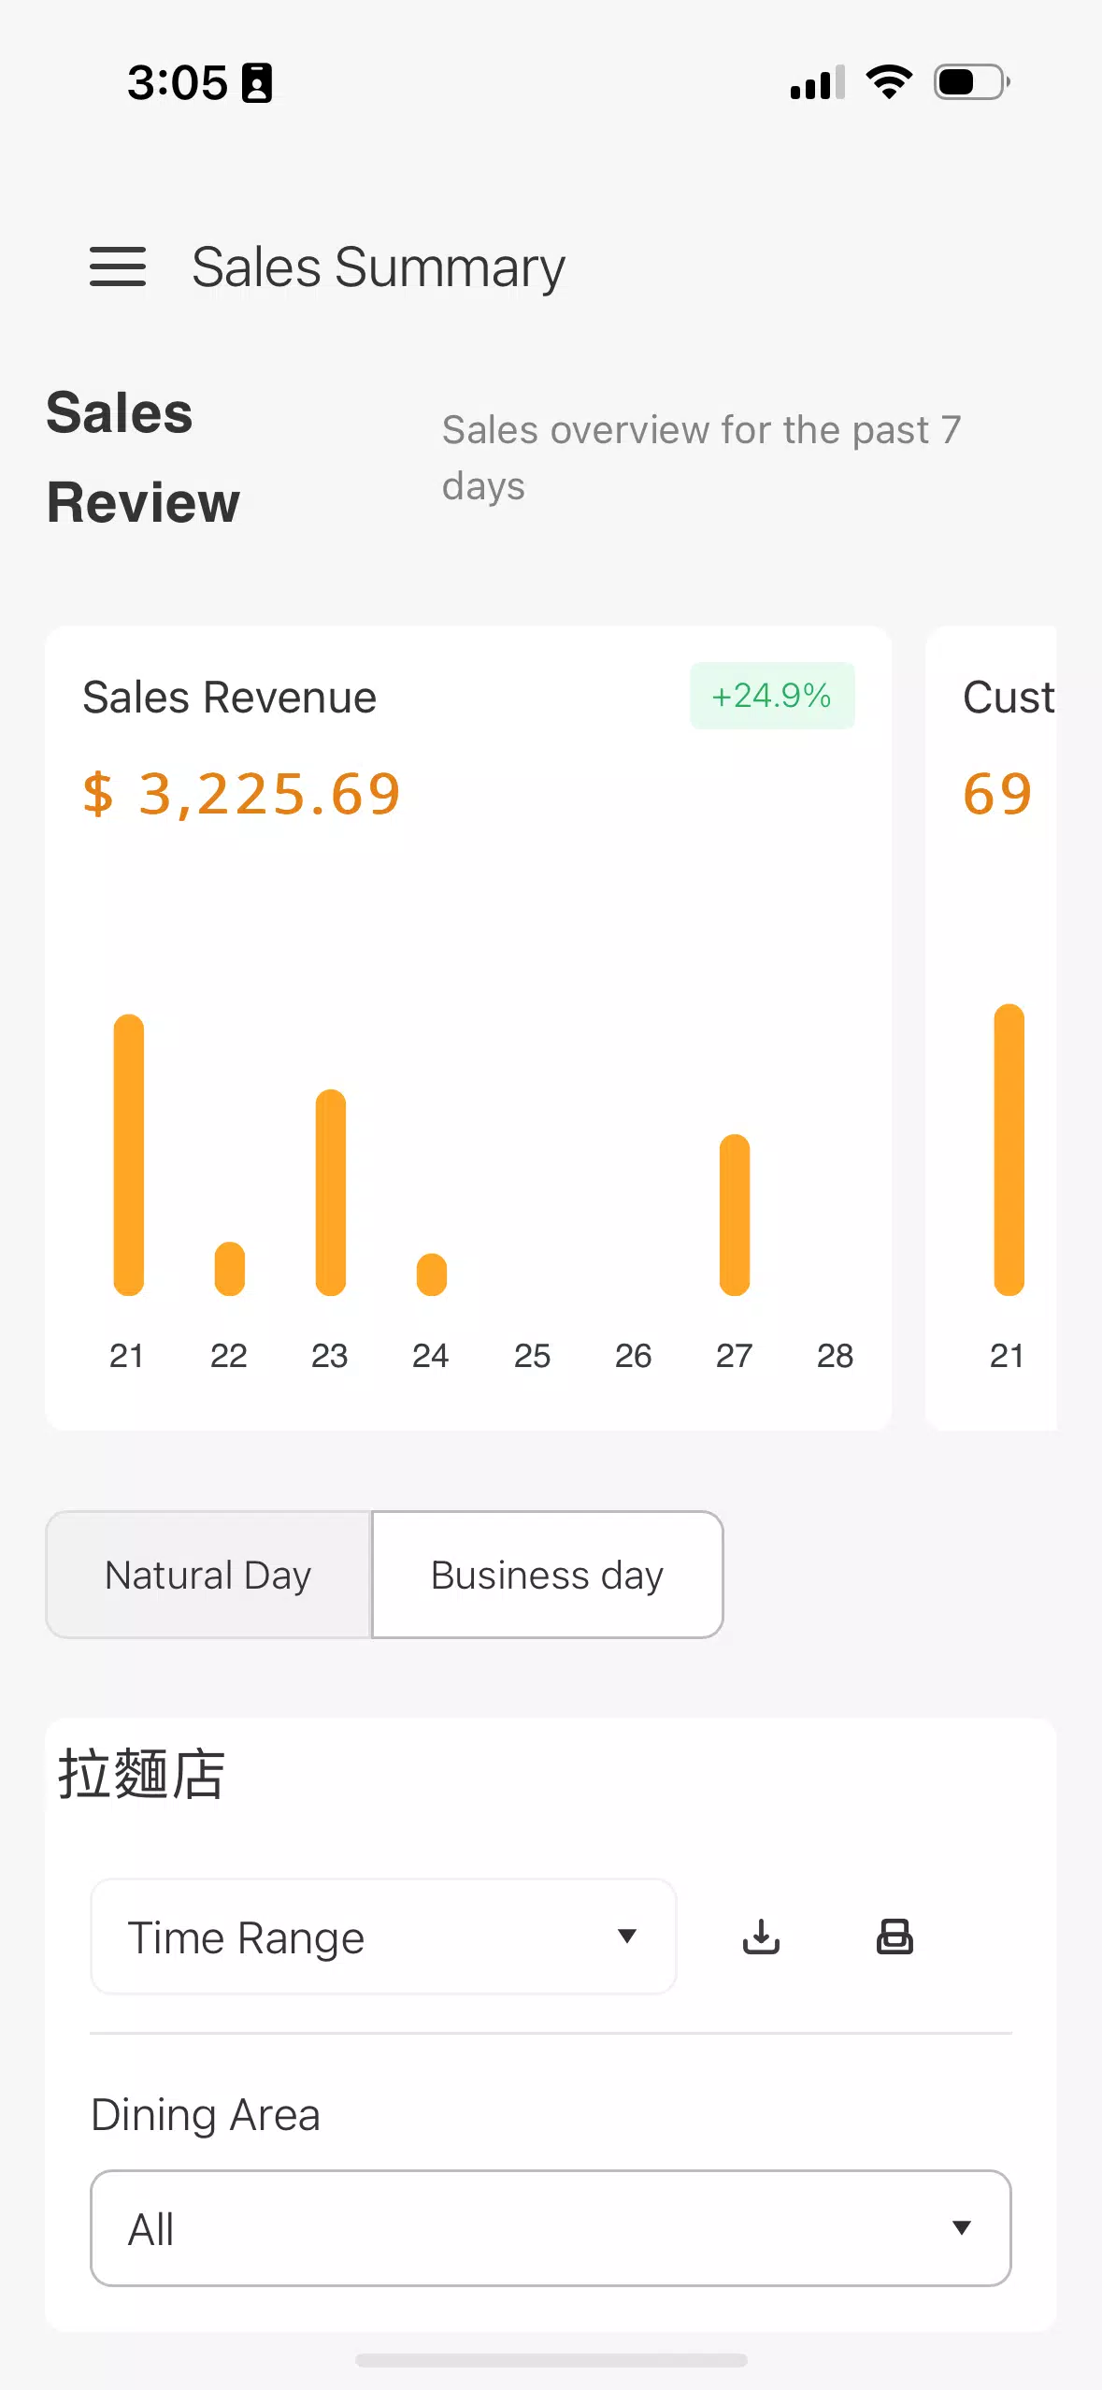Expand the Dining Area All dropdown
This screenshot has height=2390, width=1102.
click(551, 2228)
